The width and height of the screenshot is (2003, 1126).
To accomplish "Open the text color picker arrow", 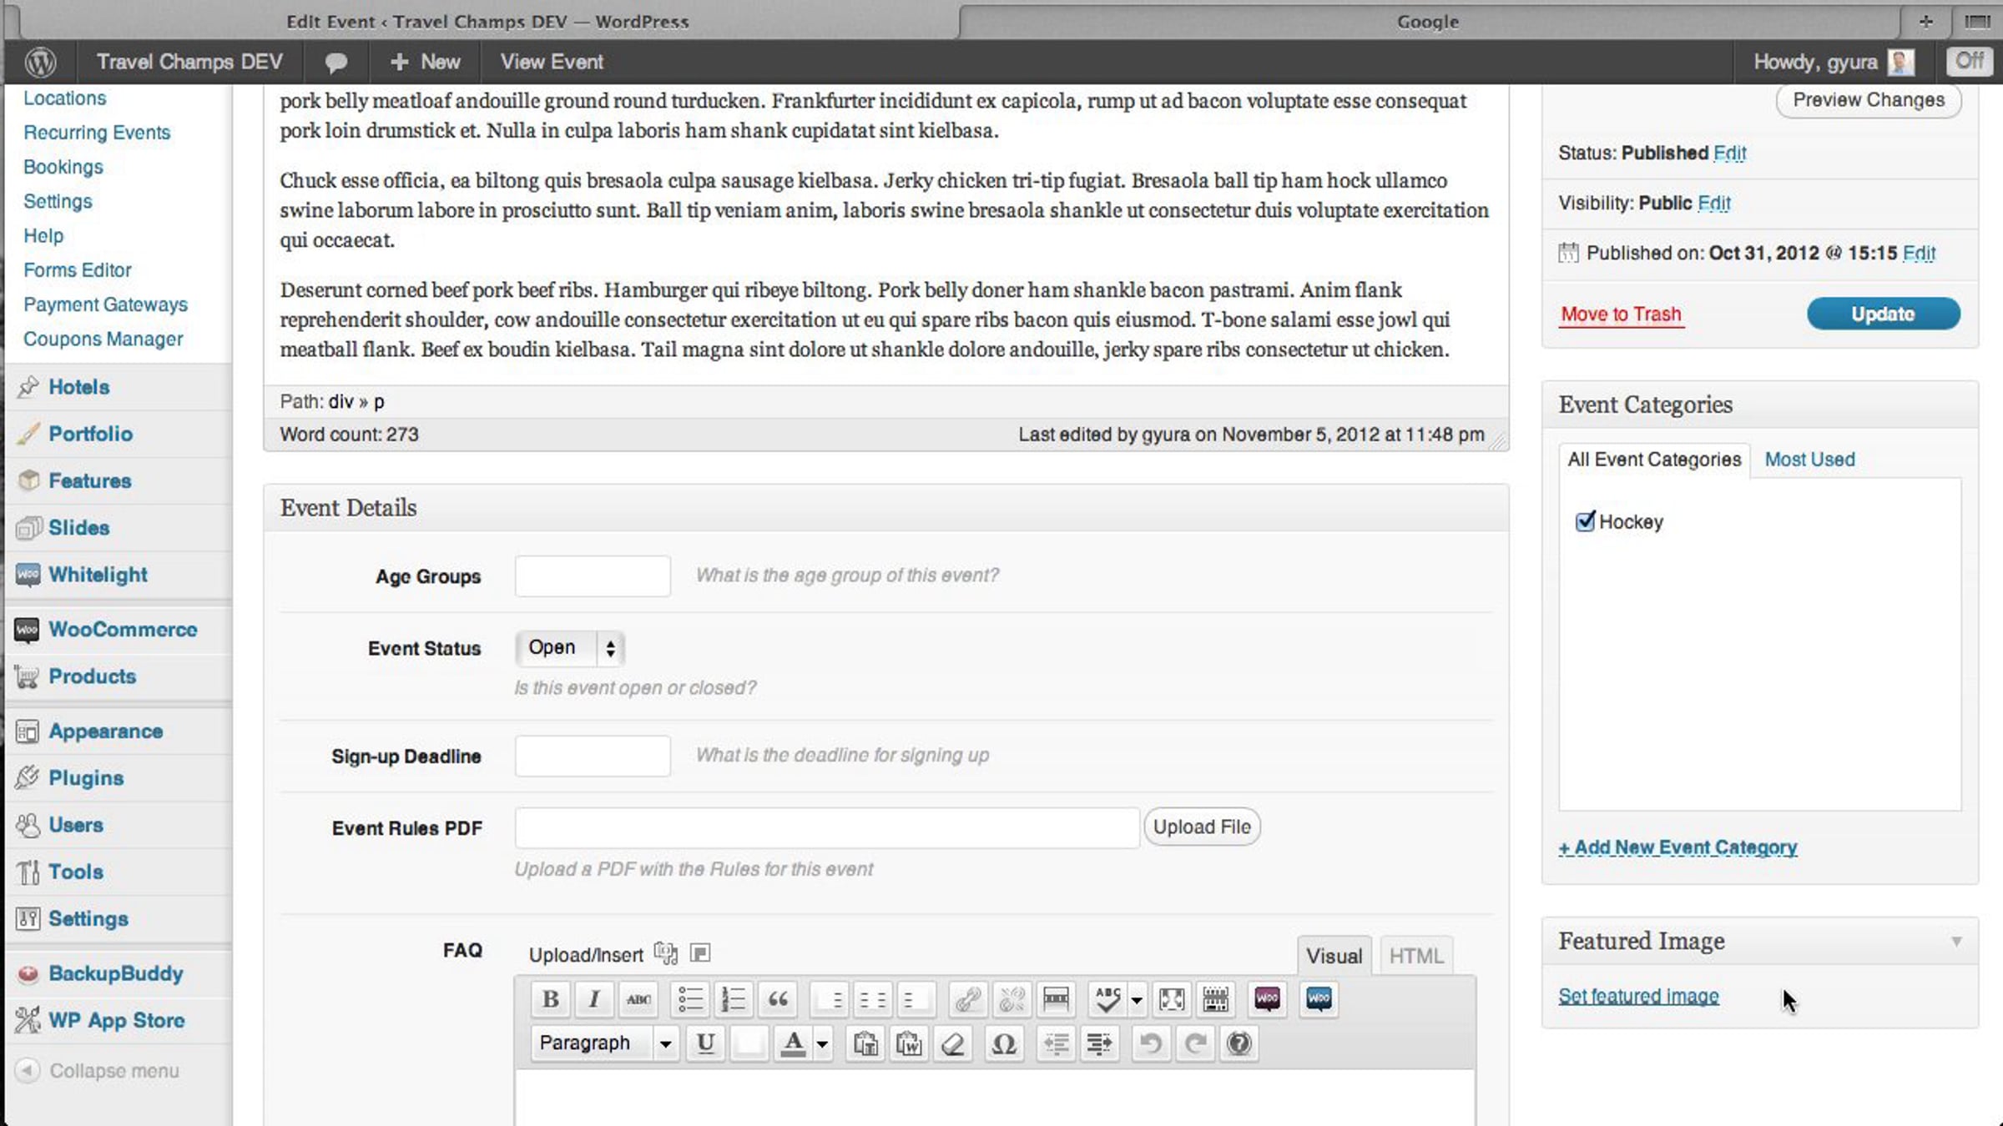I will coord(822,1044).
